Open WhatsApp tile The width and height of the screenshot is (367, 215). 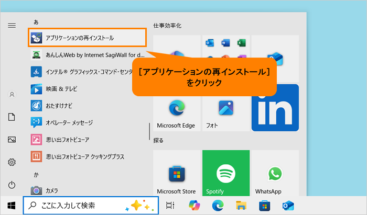point(275,173)
